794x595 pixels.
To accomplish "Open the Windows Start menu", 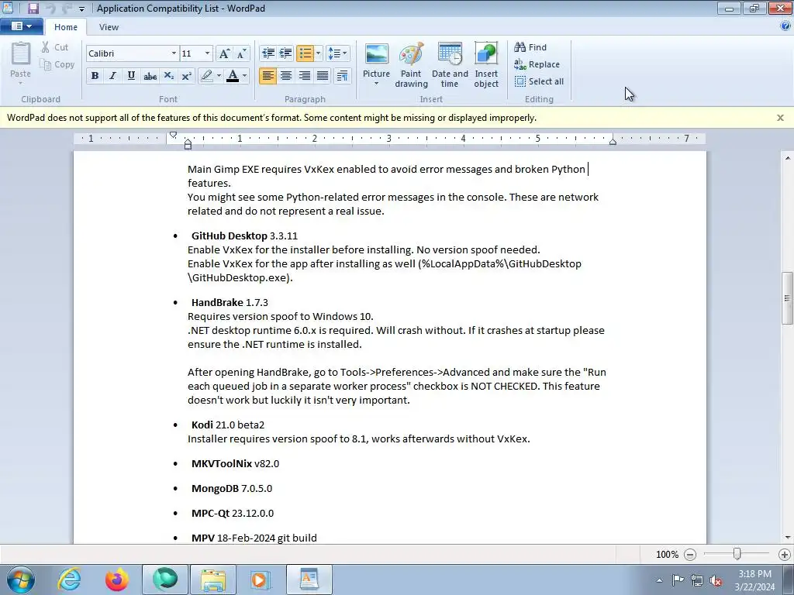I will pyautogui.click(x=21, y=580).
